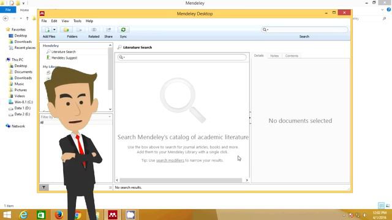Click the Mendeley icon on the taskbar
Image resolution: width=392 pixels, height=220 pixels.
113,215
